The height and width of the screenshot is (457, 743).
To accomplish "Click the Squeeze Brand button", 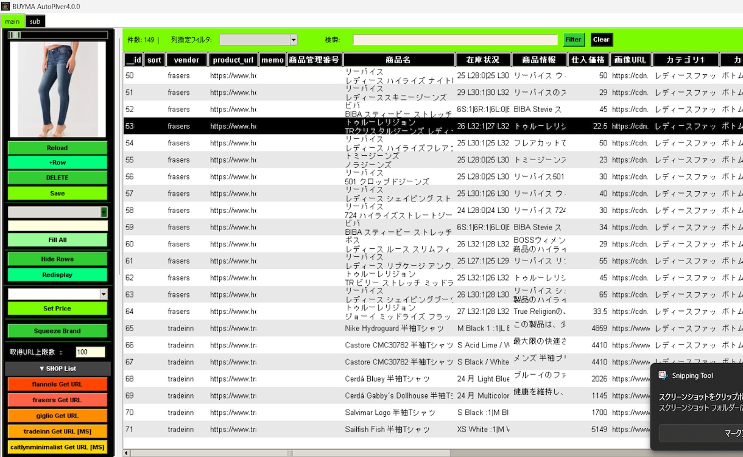I will 57,331.
